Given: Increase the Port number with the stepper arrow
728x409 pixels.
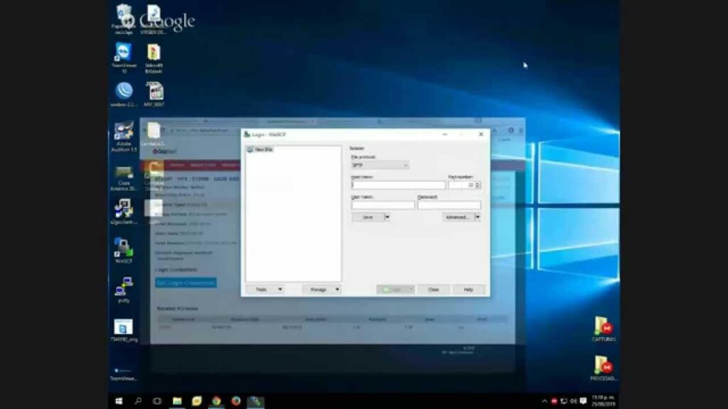Looking at the screenshot, I should pos(477,182).
